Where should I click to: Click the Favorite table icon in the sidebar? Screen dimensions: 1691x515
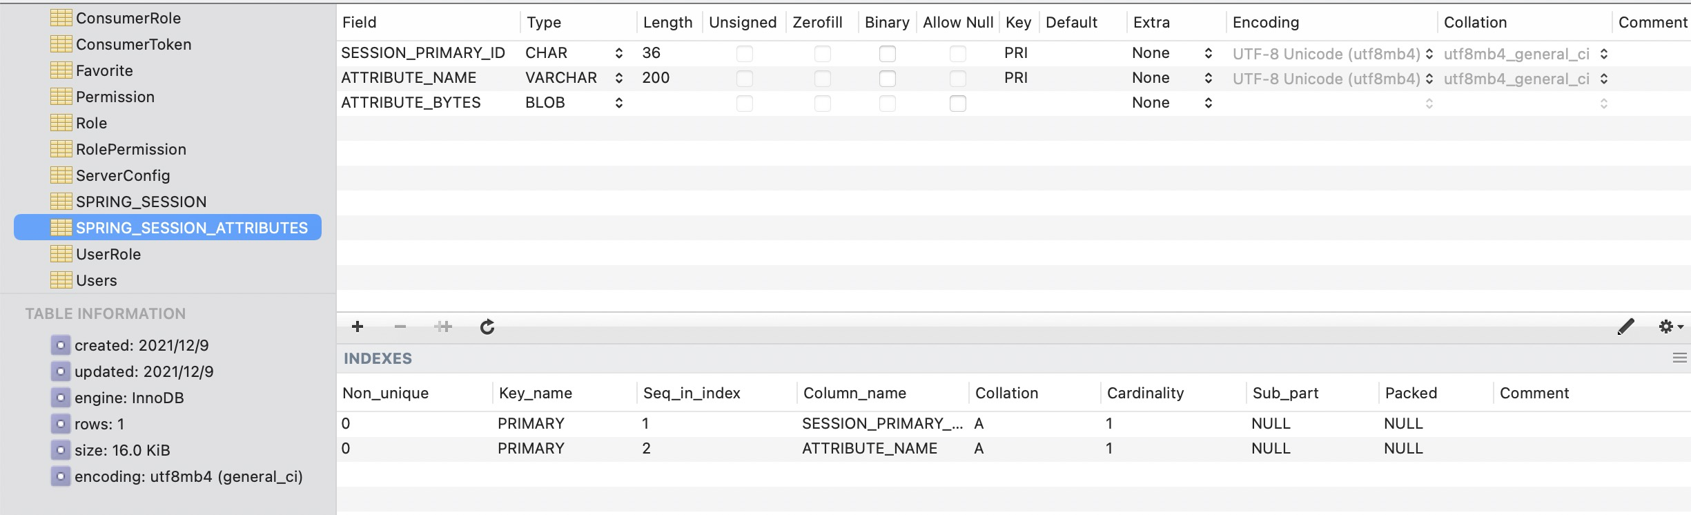(61, 70)
